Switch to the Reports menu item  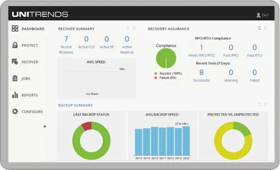pyautogui.click(x=30, y=95)
